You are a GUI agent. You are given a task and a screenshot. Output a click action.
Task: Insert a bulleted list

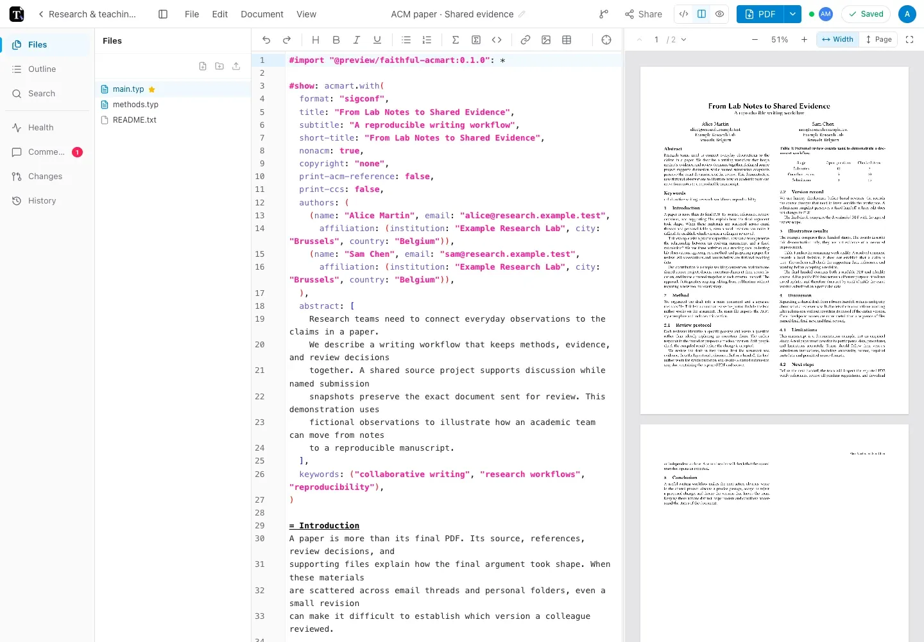406,40
